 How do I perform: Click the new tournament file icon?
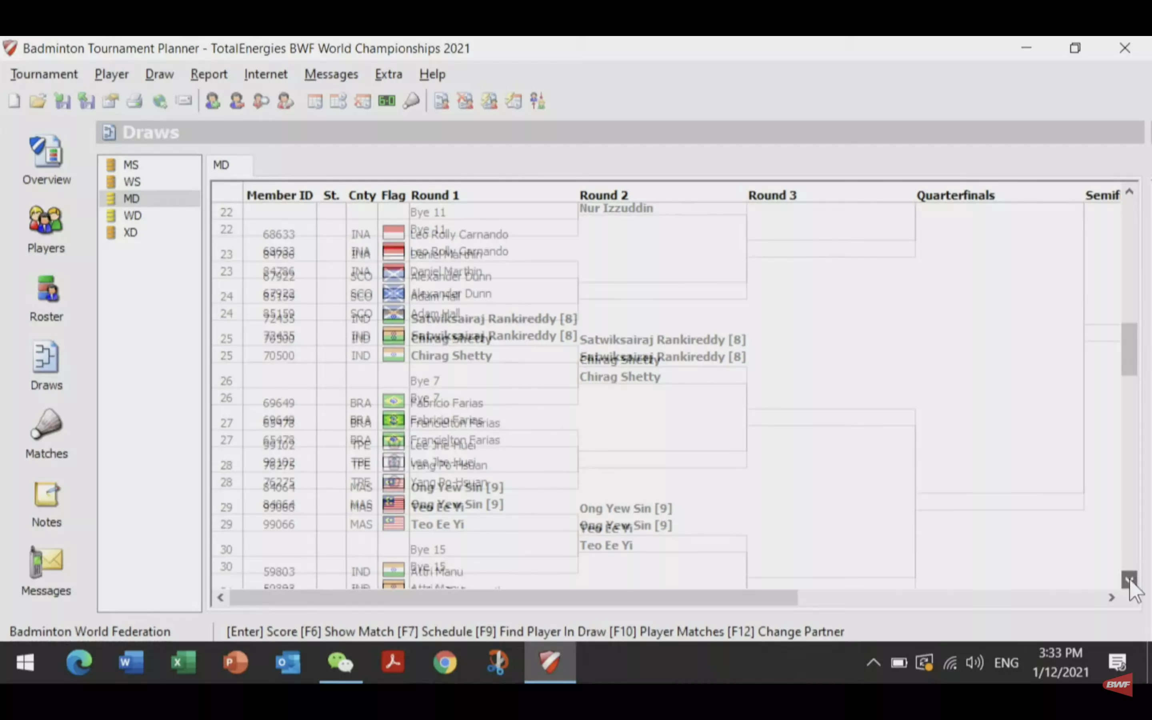(x=14, y=101)
